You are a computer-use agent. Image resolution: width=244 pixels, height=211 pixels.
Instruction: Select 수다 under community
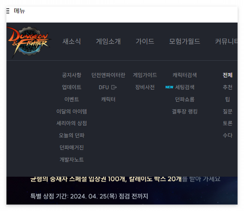coord(228,136)
